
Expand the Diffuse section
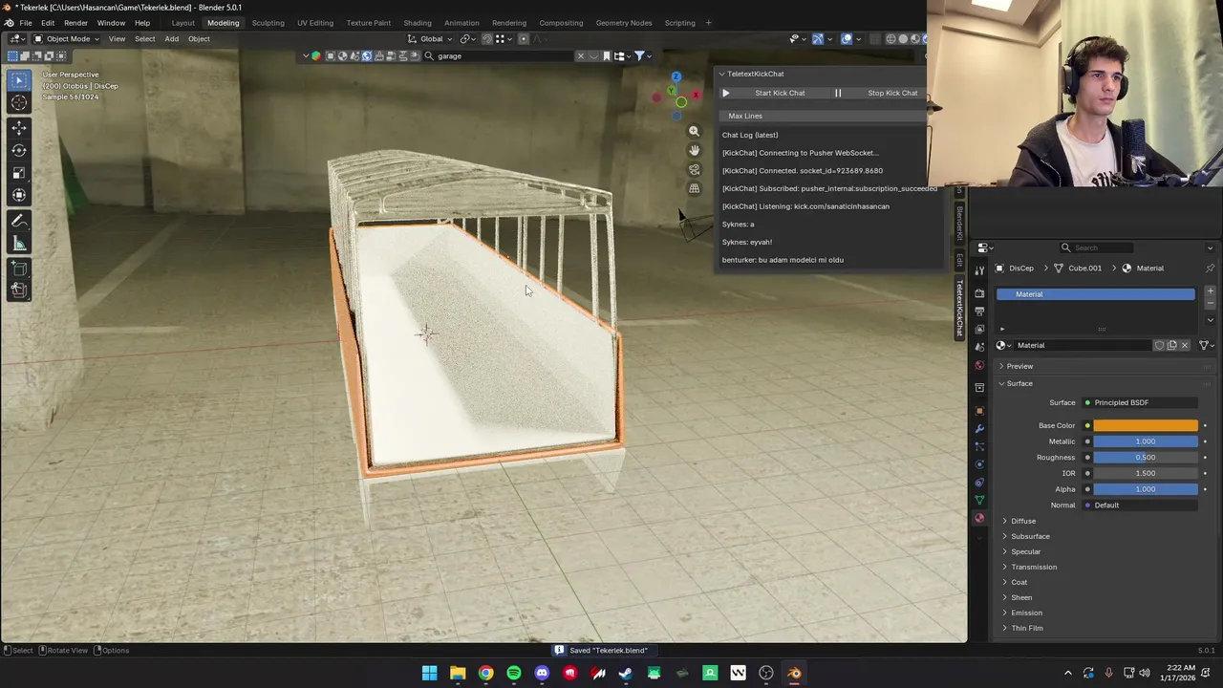(1023, 521)
